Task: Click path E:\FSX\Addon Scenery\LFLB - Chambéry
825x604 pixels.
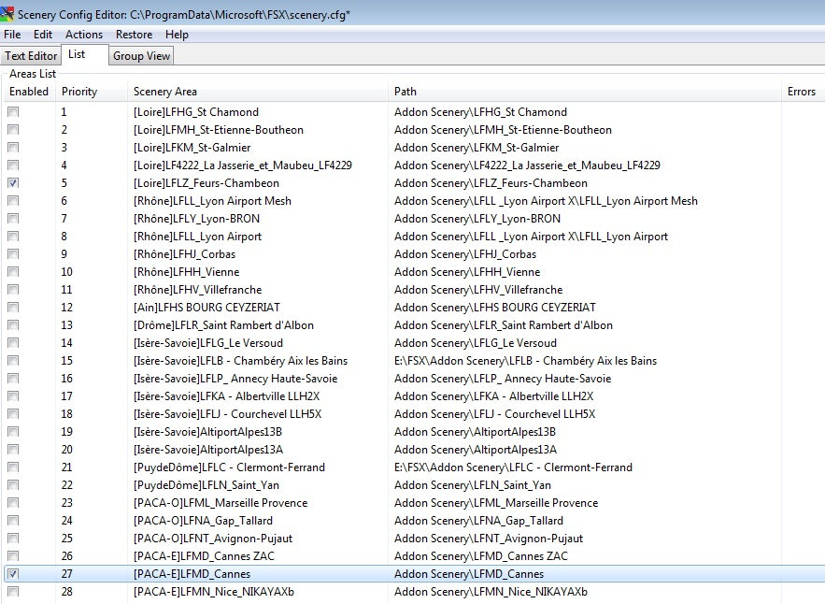Action: 525,361
